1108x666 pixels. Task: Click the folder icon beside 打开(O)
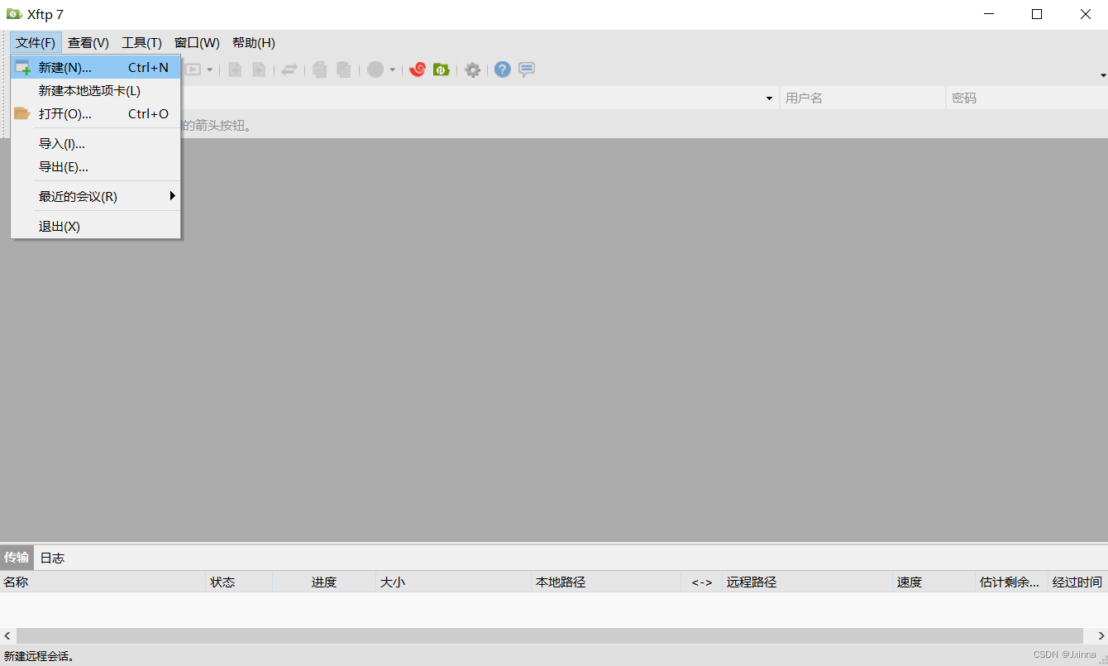22,114
